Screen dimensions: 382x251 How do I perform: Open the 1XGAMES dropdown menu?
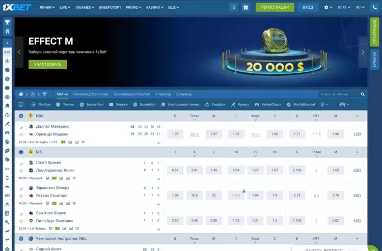[x=85, y=7]
